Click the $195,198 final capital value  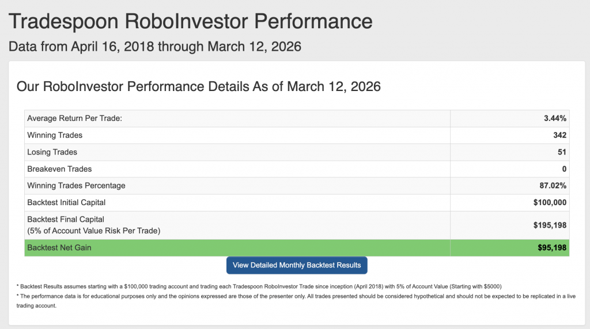pos(550,225)
